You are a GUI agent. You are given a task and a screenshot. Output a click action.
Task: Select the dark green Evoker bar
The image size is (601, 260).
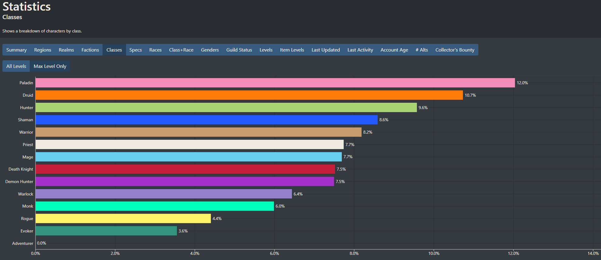106,231
